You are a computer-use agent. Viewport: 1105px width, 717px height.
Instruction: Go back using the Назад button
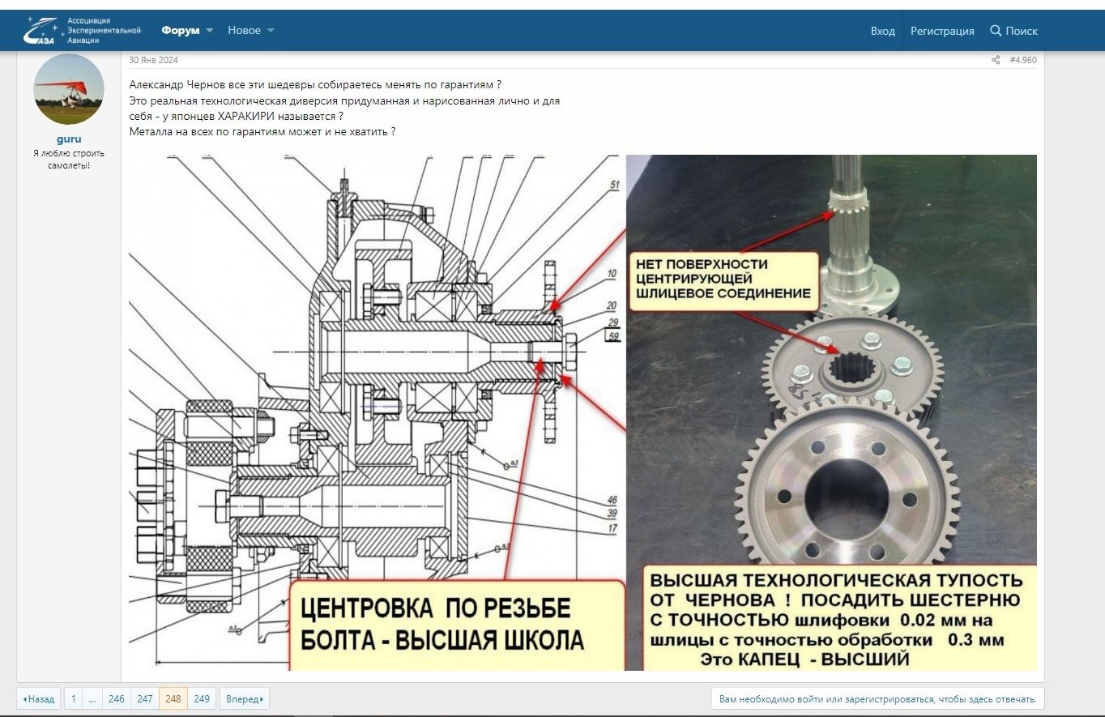tap(39, 697)
